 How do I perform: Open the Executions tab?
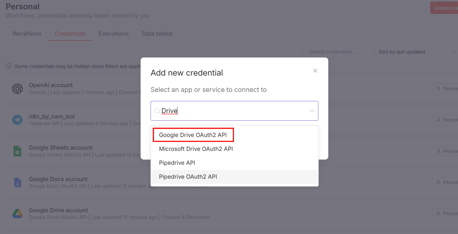114,34
